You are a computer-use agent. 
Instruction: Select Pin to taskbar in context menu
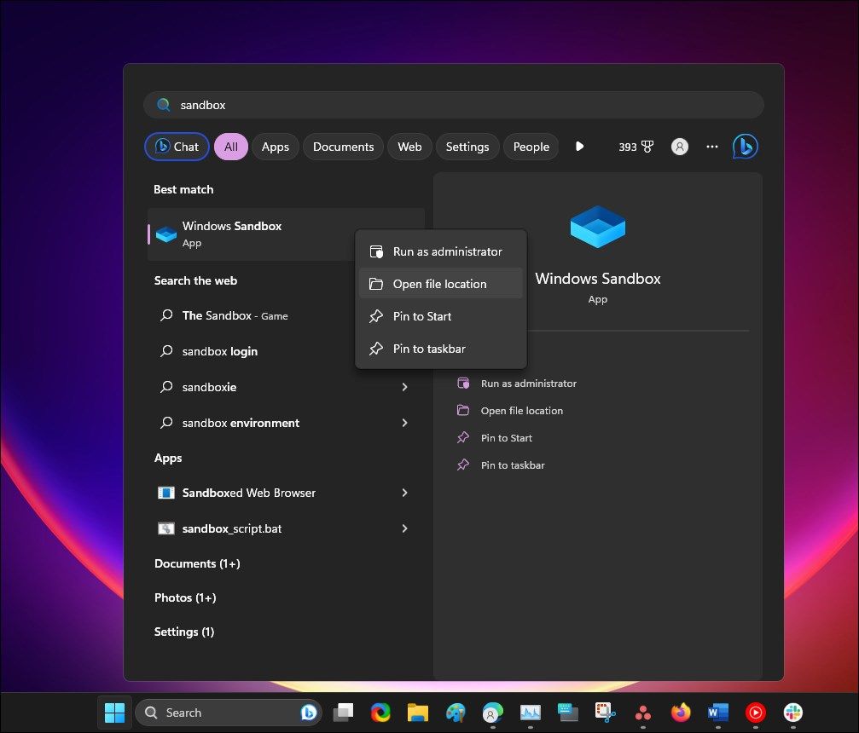click(x=429, y=349)
